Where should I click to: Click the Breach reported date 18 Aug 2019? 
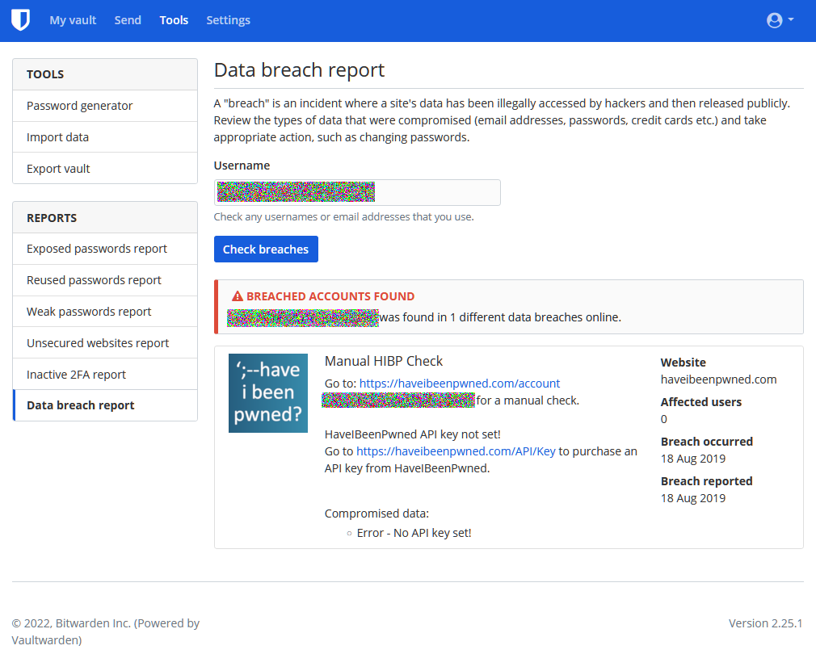pyautogui.click(x=693, y=498)
